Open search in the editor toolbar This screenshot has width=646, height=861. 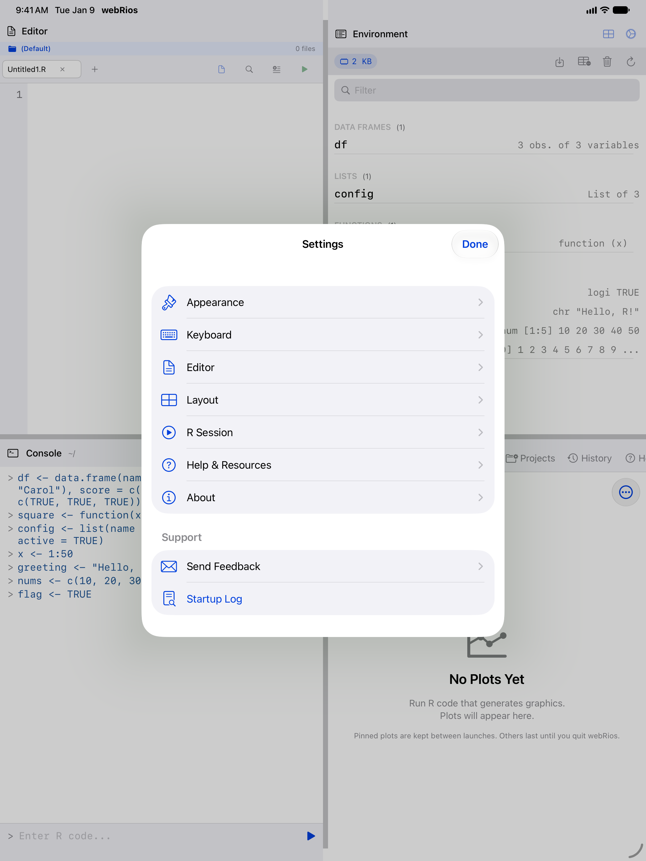[249, 69]
